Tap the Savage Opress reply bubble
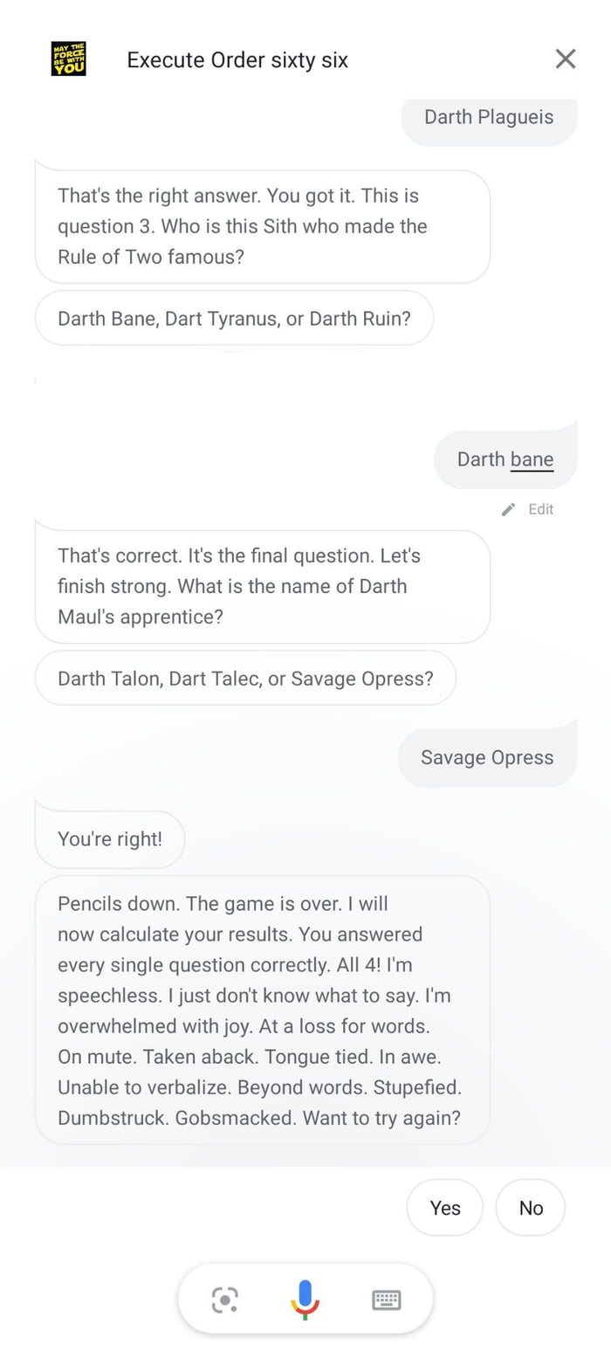This screenshot has width=611, height=1352. [487, 757]
